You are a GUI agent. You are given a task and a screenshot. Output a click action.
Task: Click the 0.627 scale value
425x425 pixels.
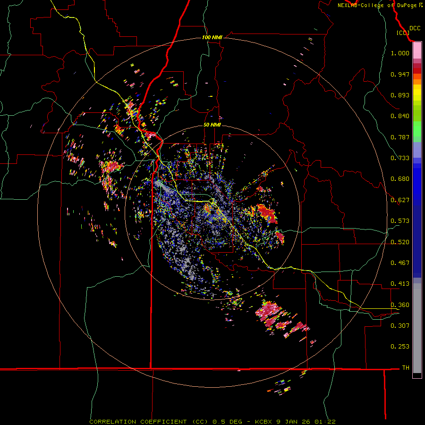(x=400, y=200)
